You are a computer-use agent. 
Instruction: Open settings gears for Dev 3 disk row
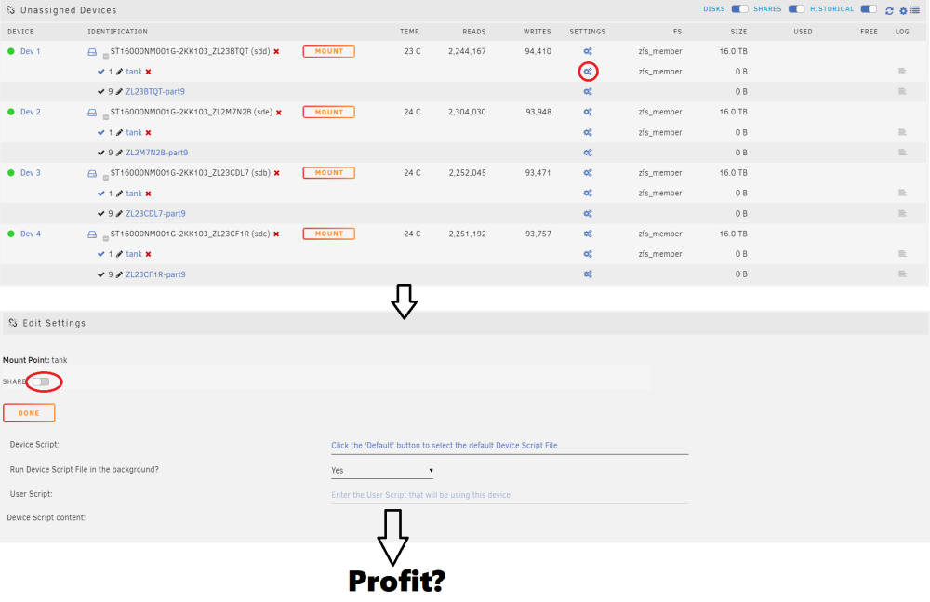588,173
